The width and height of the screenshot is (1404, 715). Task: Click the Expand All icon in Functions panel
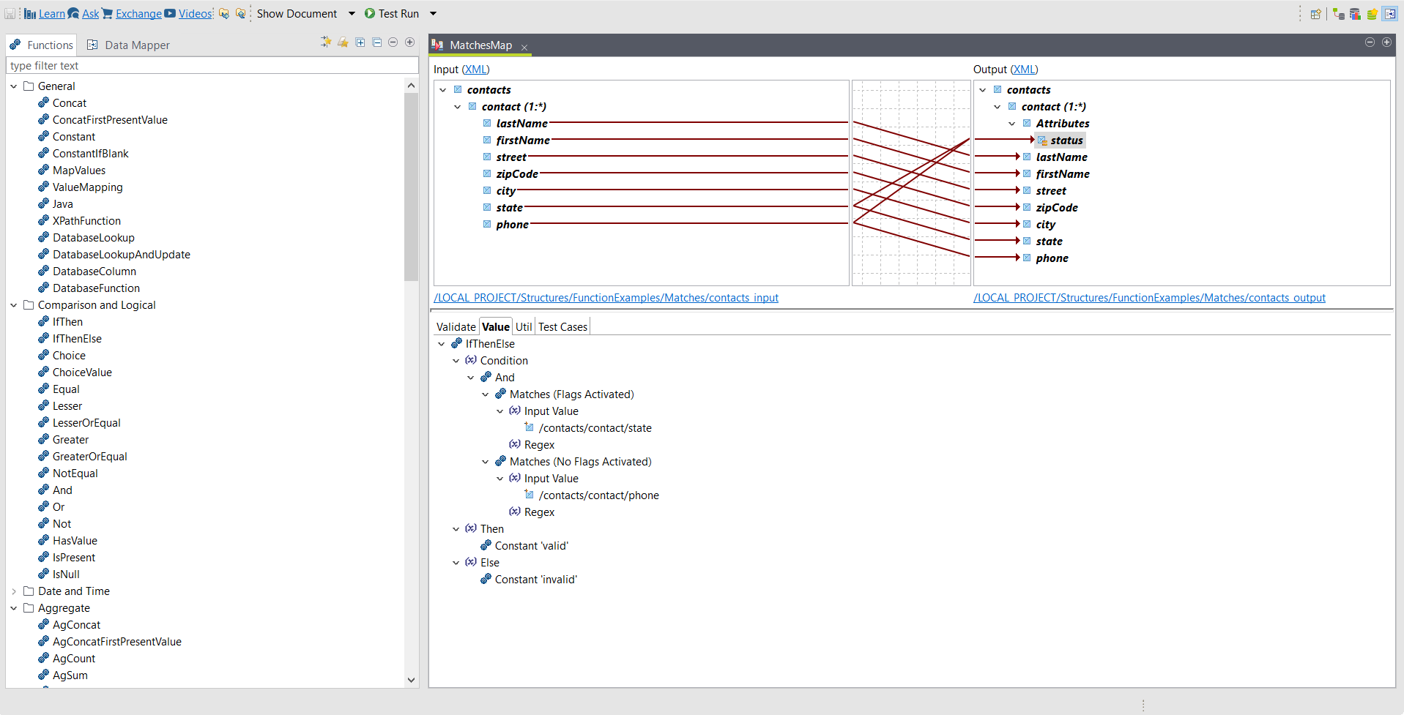pos(360,43)
